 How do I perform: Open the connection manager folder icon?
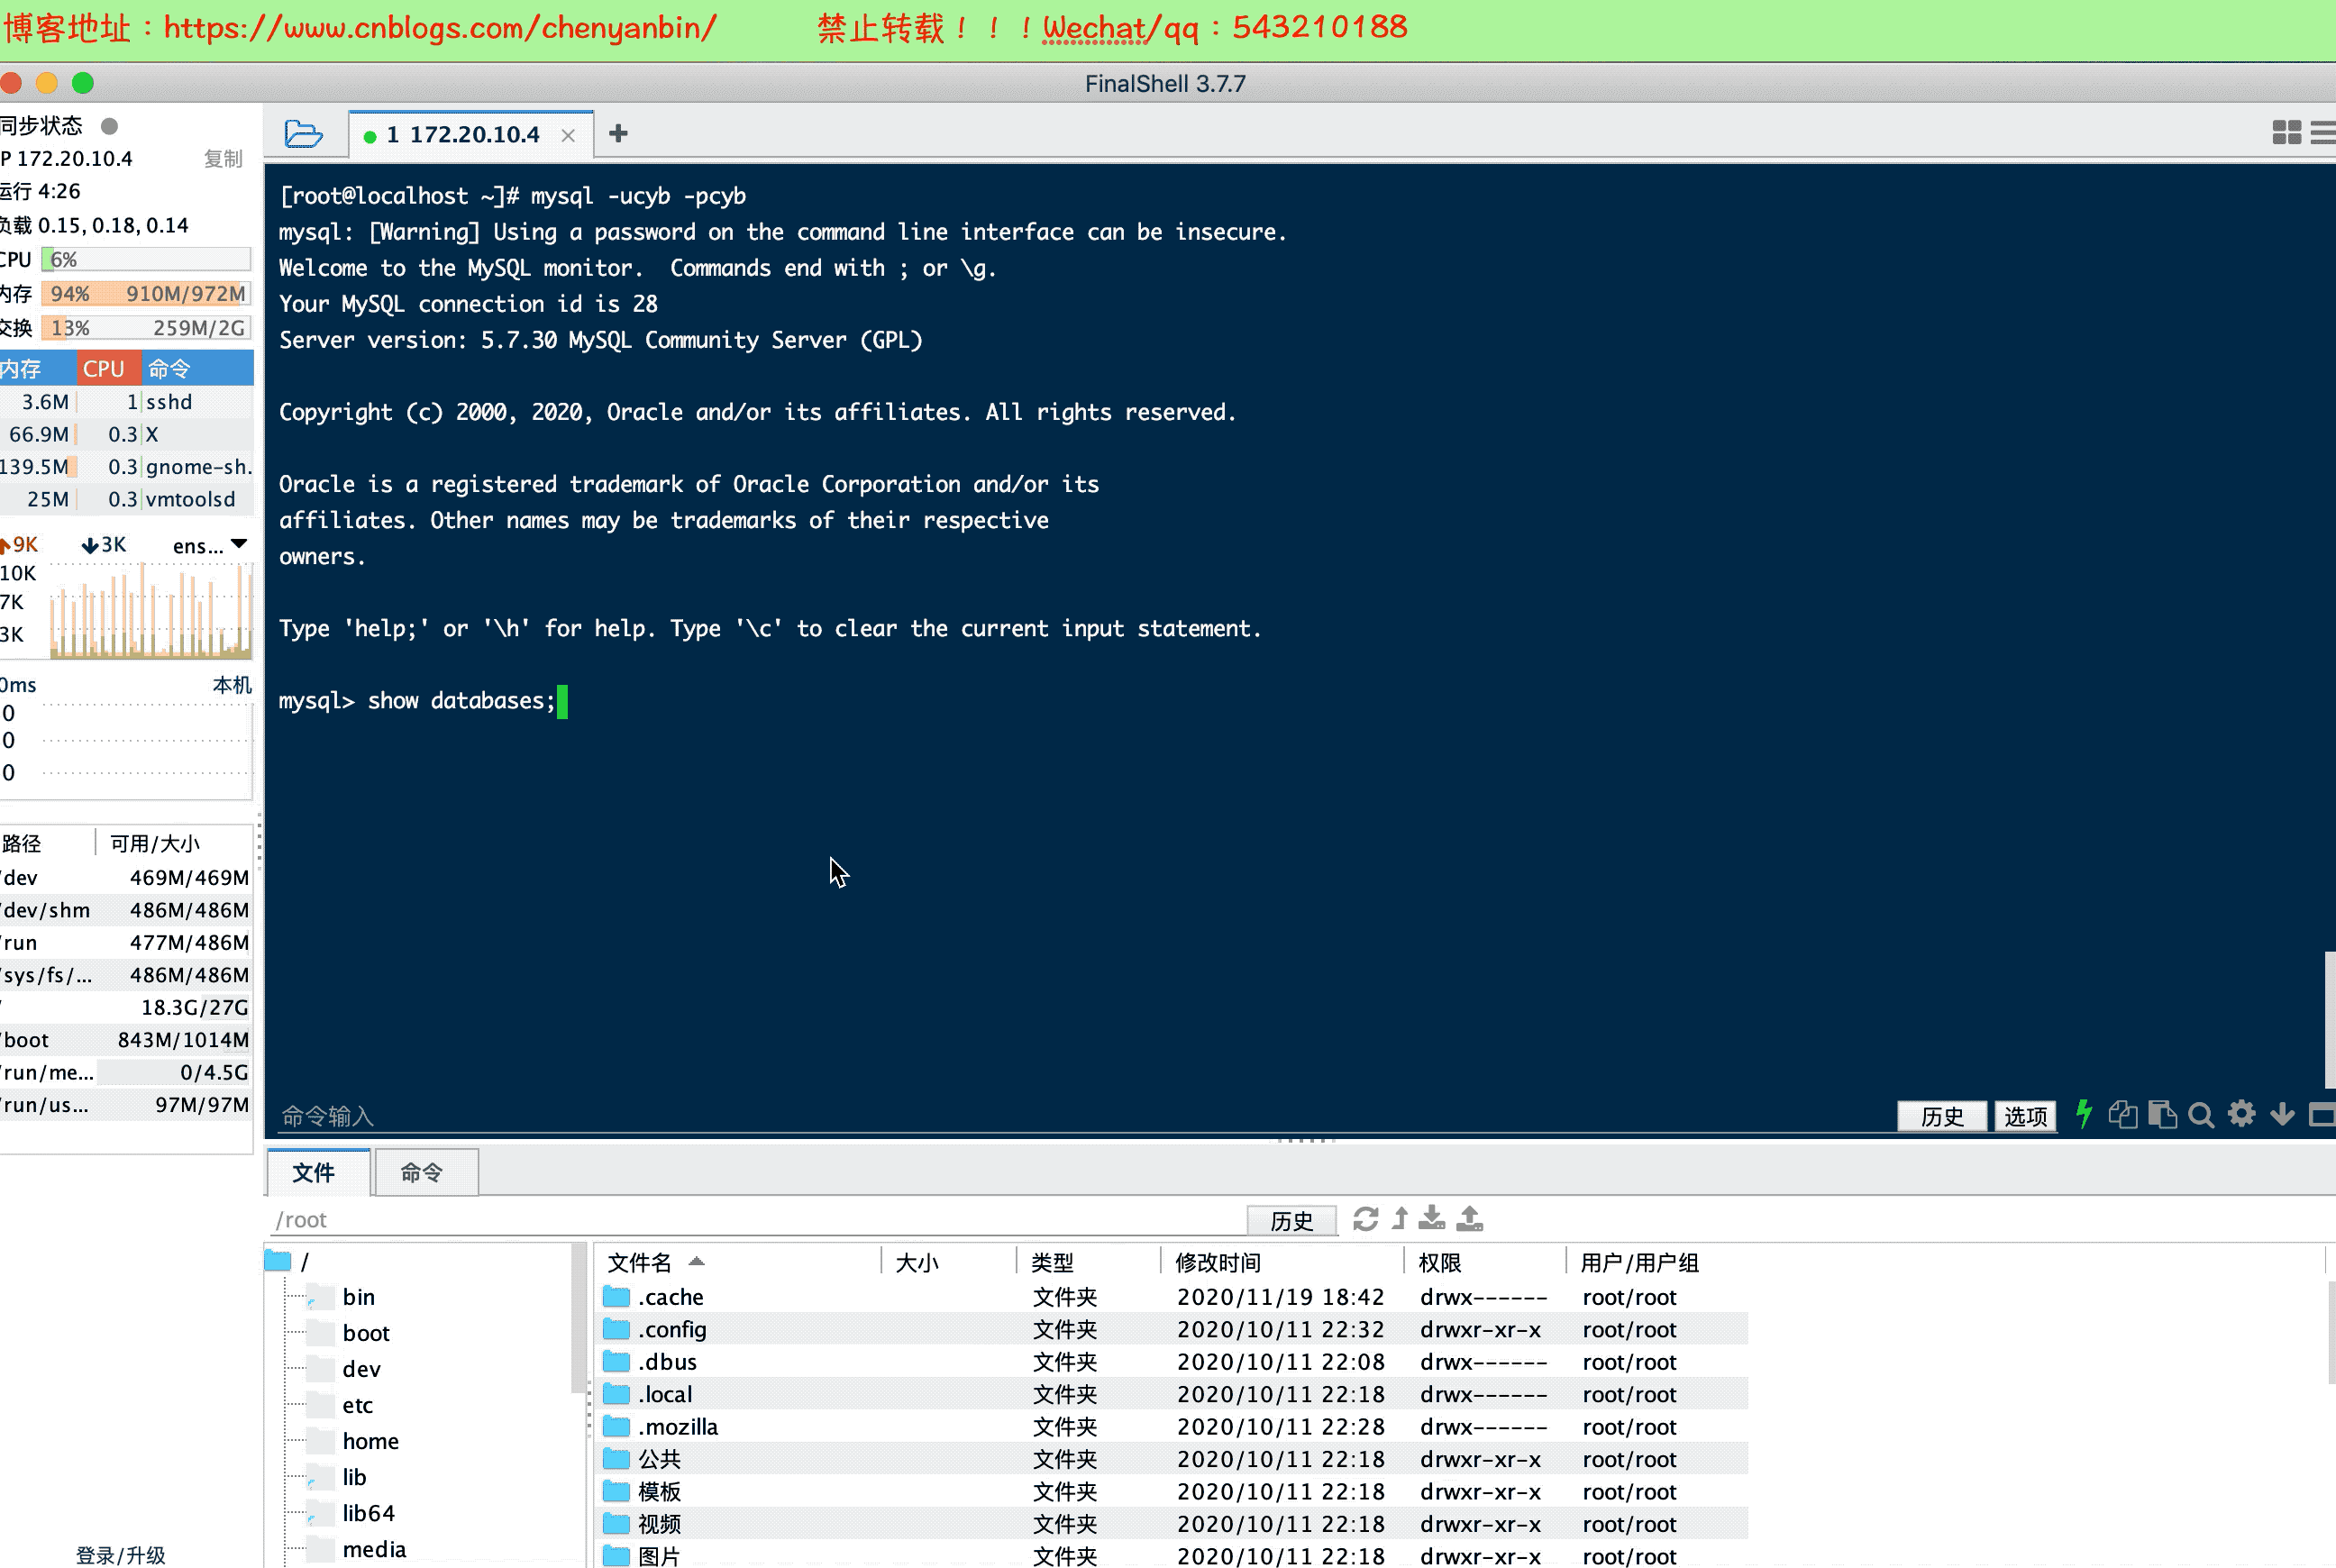click(303, 134)
